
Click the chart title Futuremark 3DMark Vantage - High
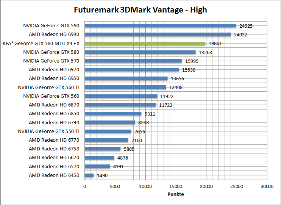[x=140, y=10]
